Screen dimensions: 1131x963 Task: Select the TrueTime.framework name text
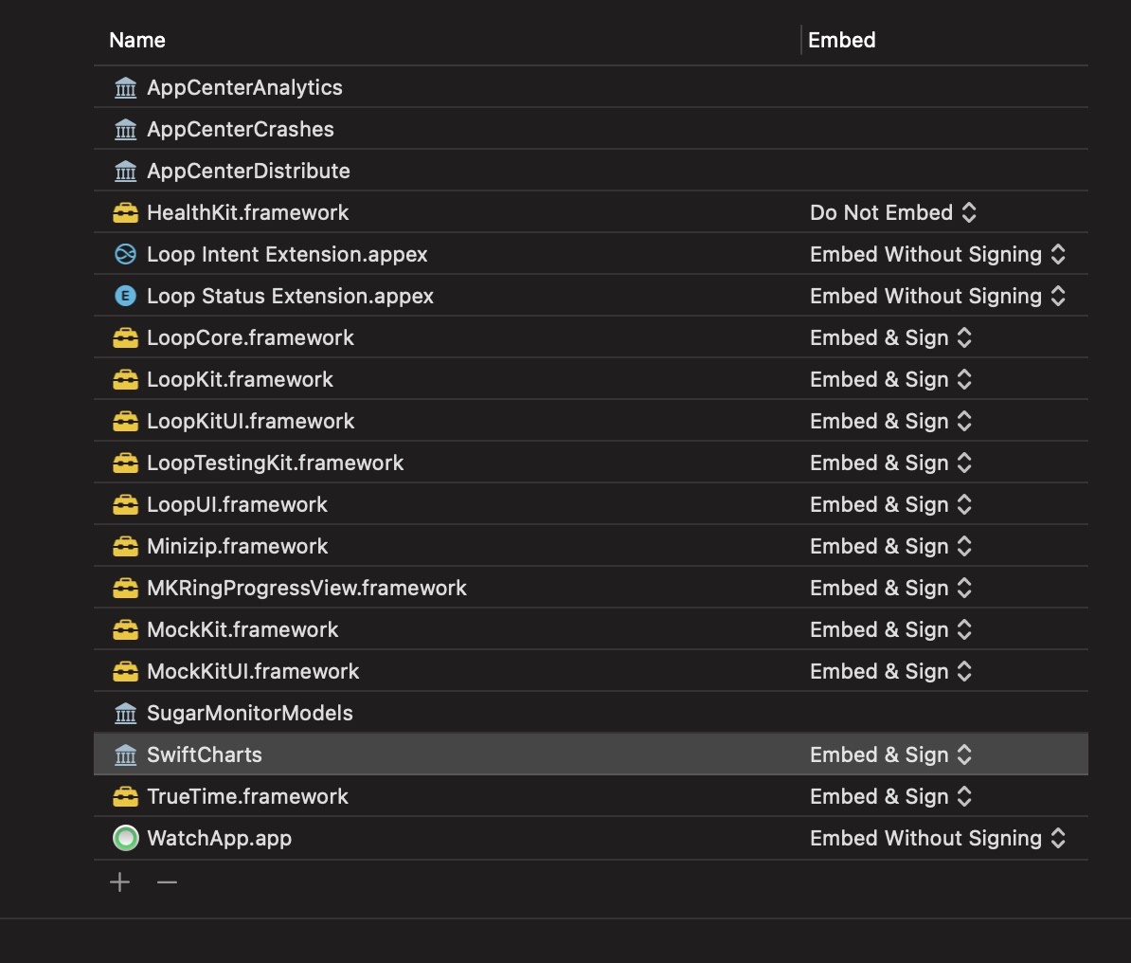247,797
